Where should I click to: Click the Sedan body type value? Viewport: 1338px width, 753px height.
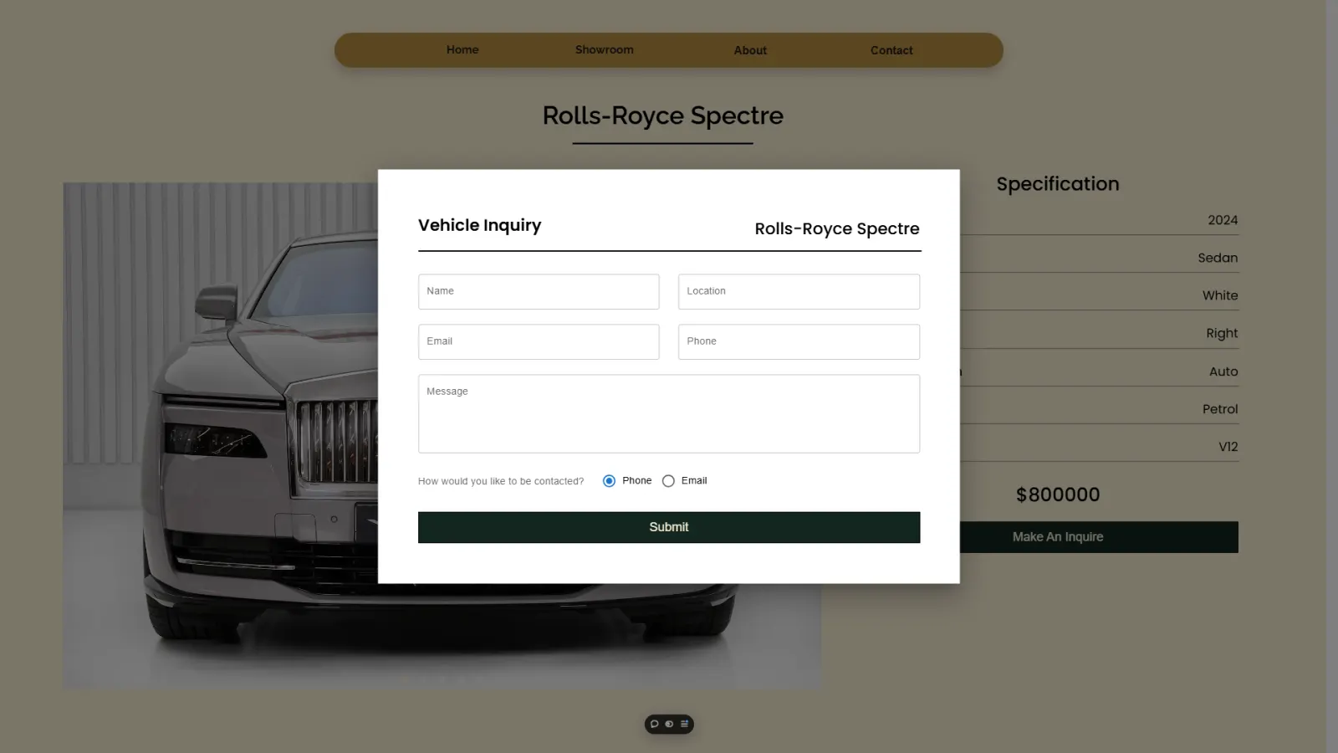pyautogui.click(x=1218, y=258)
